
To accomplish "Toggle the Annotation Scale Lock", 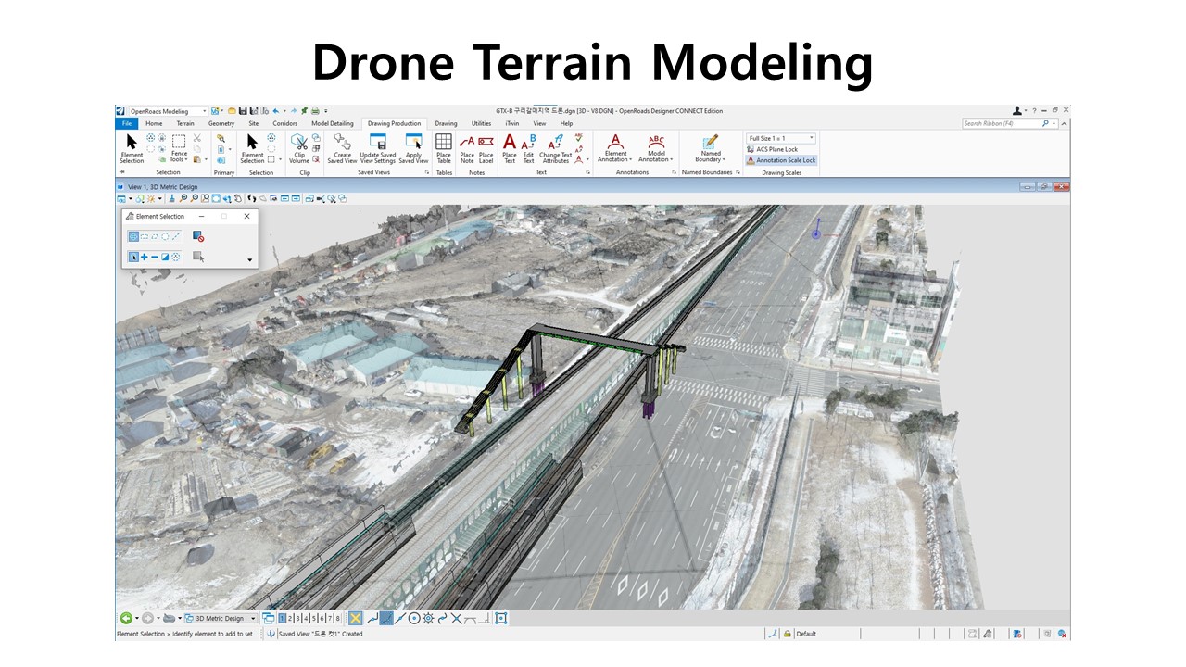I will click(x=781, y=160).
